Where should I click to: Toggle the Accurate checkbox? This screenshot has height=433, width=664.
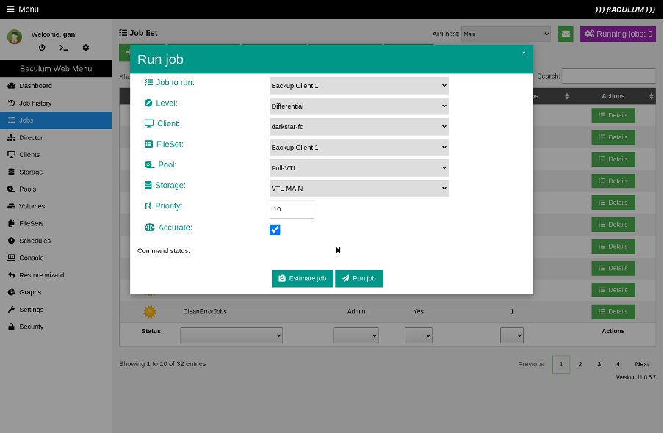pyautogui.click(x=275, y=230)
